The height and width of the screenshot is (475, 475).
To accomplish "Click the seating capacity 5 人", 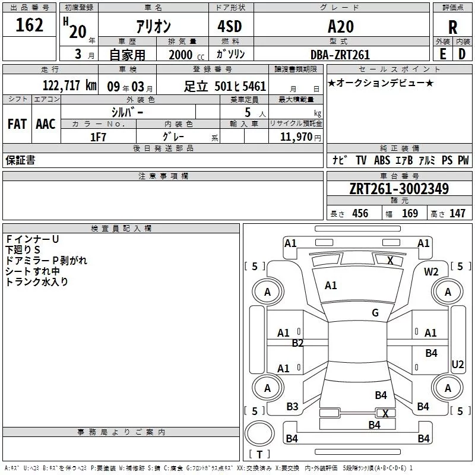I will [255, 113].
